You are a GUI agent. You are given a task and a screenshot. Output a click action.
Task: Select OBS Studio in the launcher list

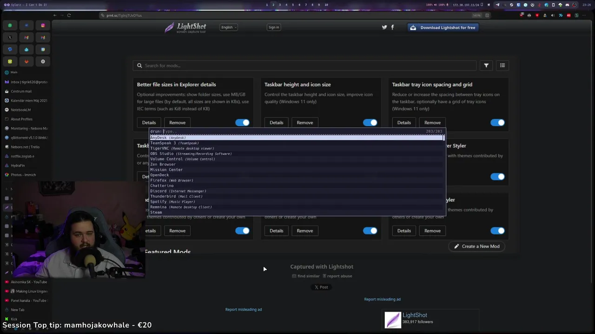297,154
